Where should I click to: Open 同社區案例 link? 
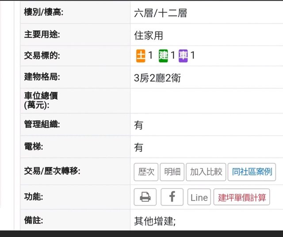252,172
